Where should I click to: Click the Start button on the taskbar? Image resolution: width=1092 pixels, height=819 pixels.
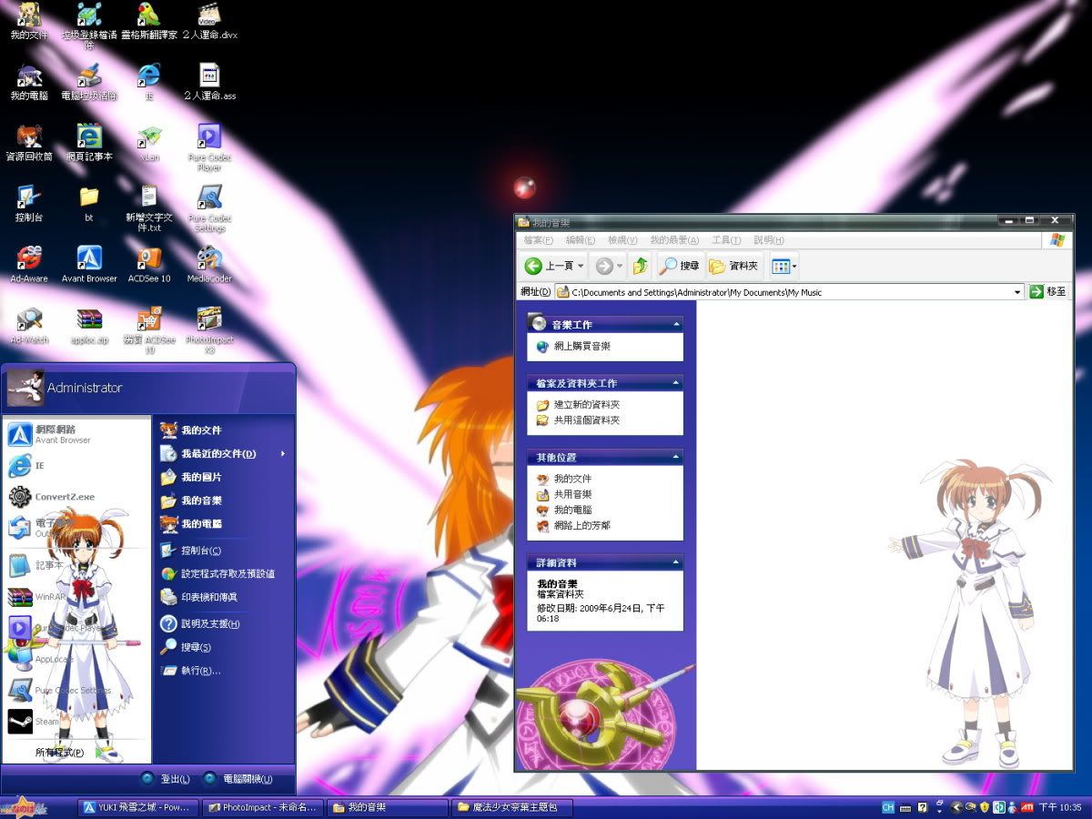click(x=22, y=806)
